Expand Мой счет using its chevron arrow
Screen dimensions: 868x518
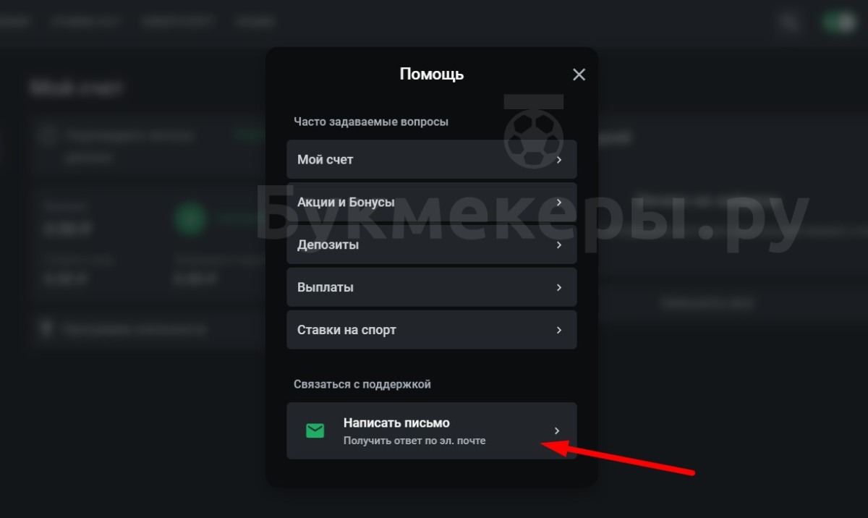click(x=559, y=159)
